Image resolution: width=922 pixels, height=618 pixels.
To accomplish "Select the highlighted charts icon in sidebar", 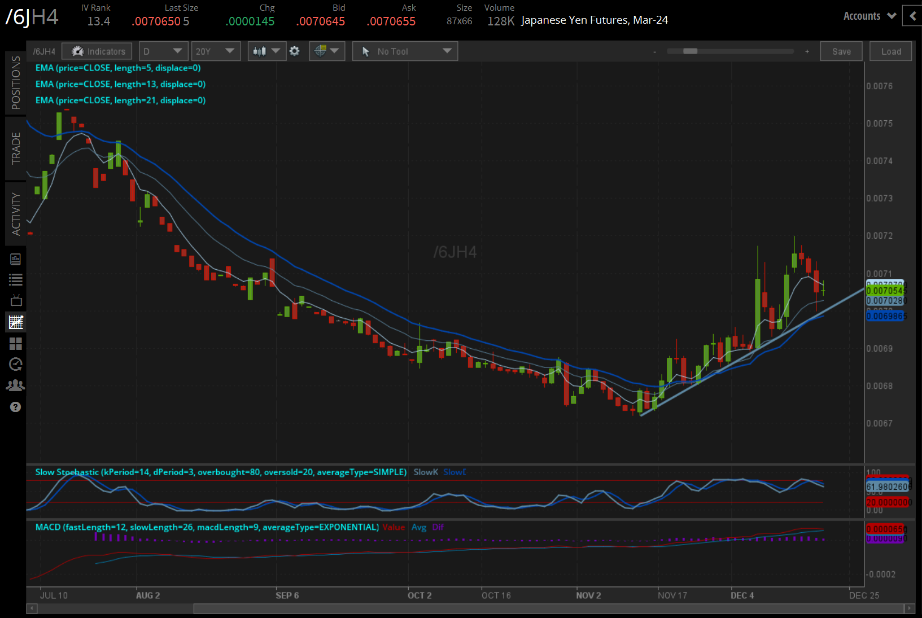I will 15,322.
